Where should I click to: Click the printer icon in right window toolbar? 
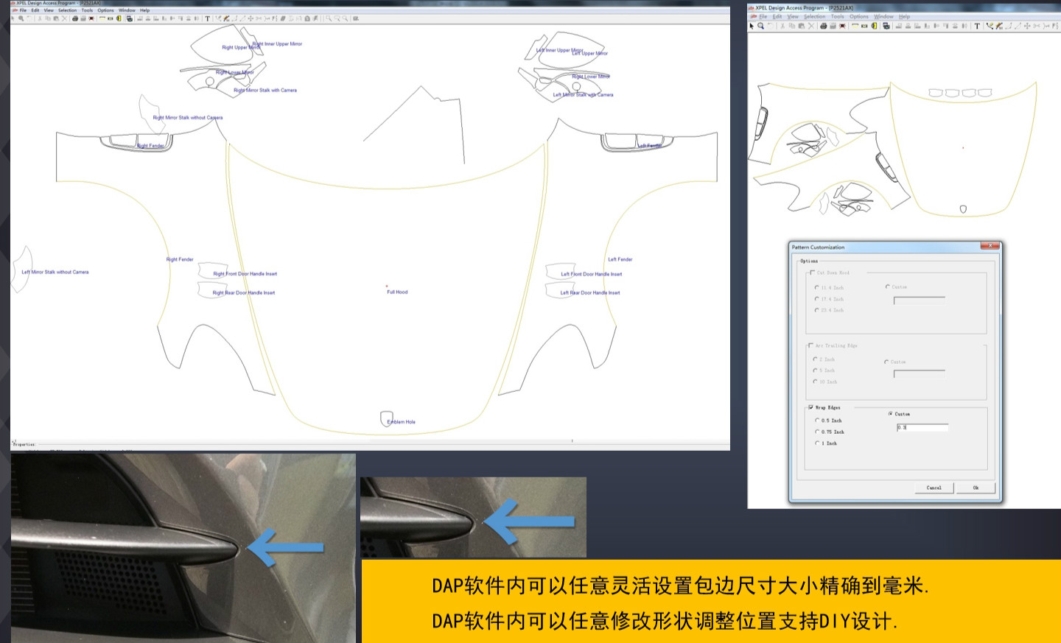[x=823, y=26]
